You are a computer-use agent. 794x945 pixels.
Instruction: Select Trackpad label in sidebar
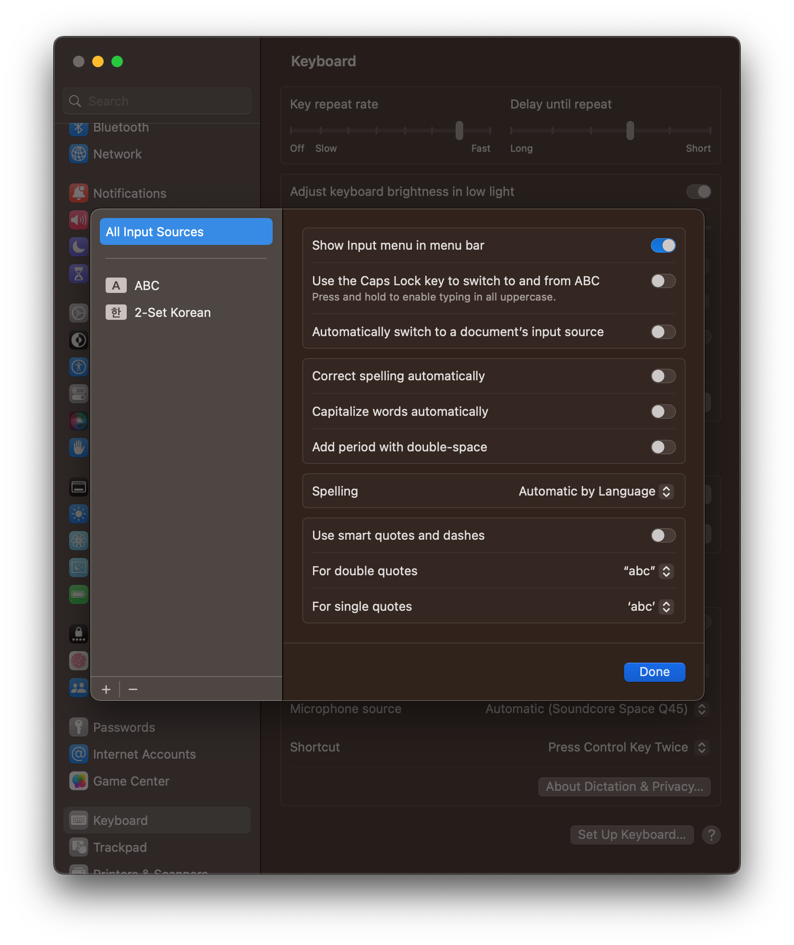click(120, 848)
